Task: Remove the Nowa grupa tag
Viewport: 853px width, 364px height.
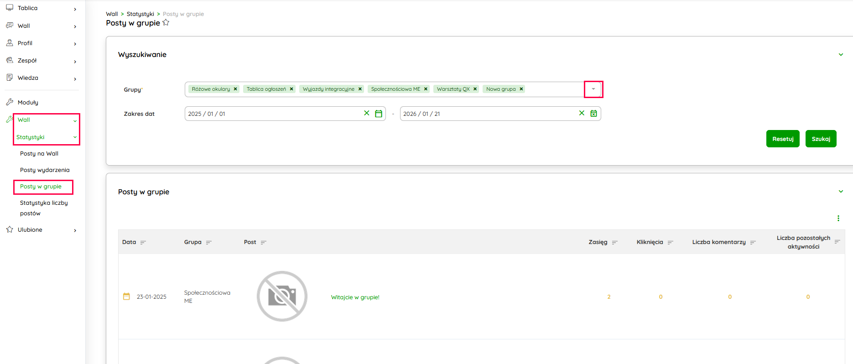Action: pos(521,89)
